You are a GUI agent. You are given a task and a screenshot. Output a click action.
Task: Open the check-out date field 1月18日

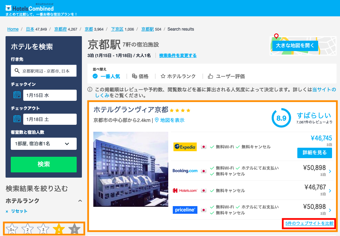50,119
